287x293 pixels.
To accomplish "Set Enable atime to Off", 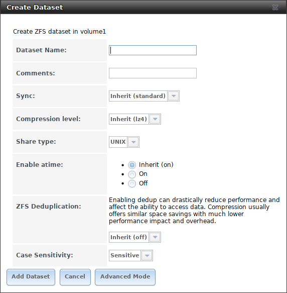I will 132,183.
